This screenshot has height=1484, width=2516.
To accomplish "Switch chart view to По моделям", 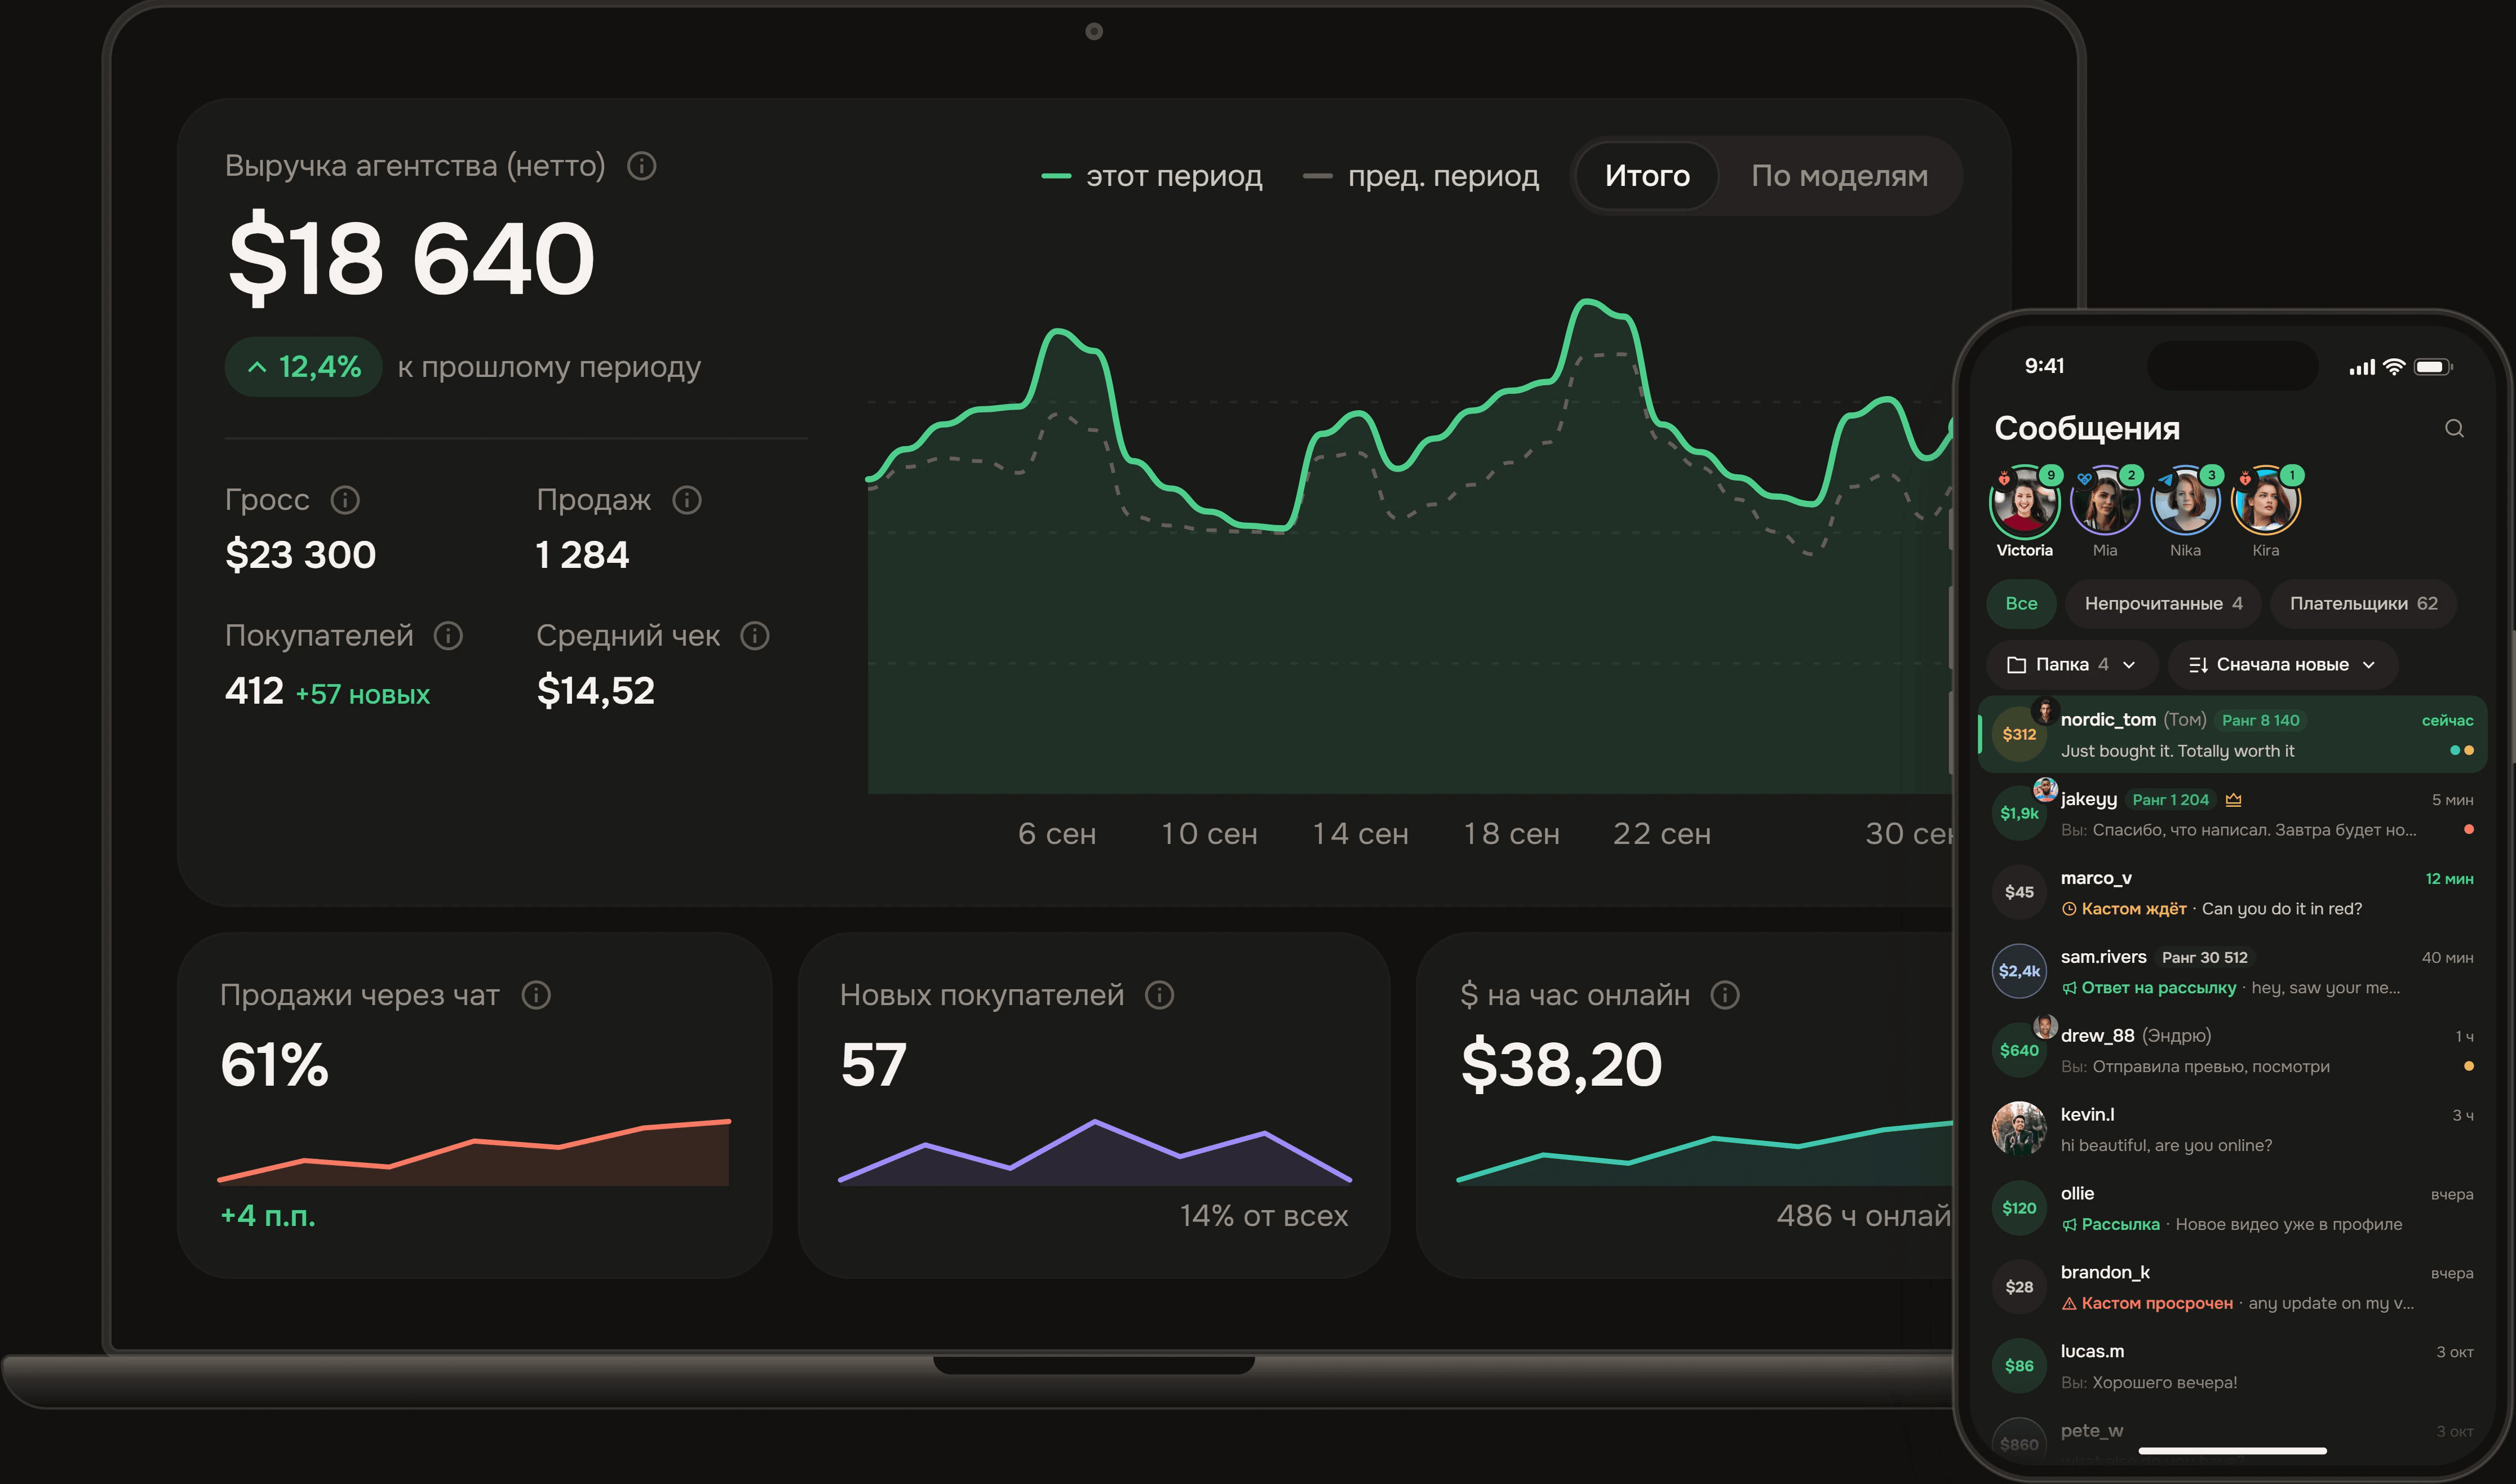I will [1839, 176].
